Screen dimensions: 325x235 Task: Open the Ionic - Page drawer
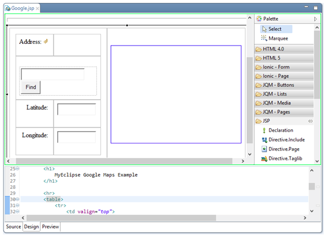[284, 76]
